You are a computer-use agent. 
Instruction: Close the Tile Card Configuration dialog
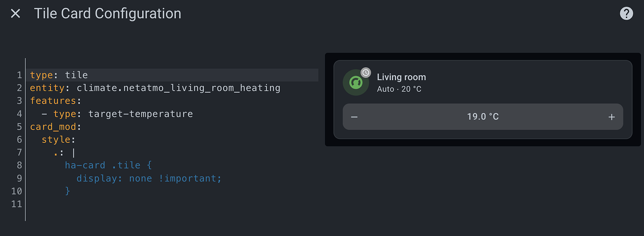(15, 14)
